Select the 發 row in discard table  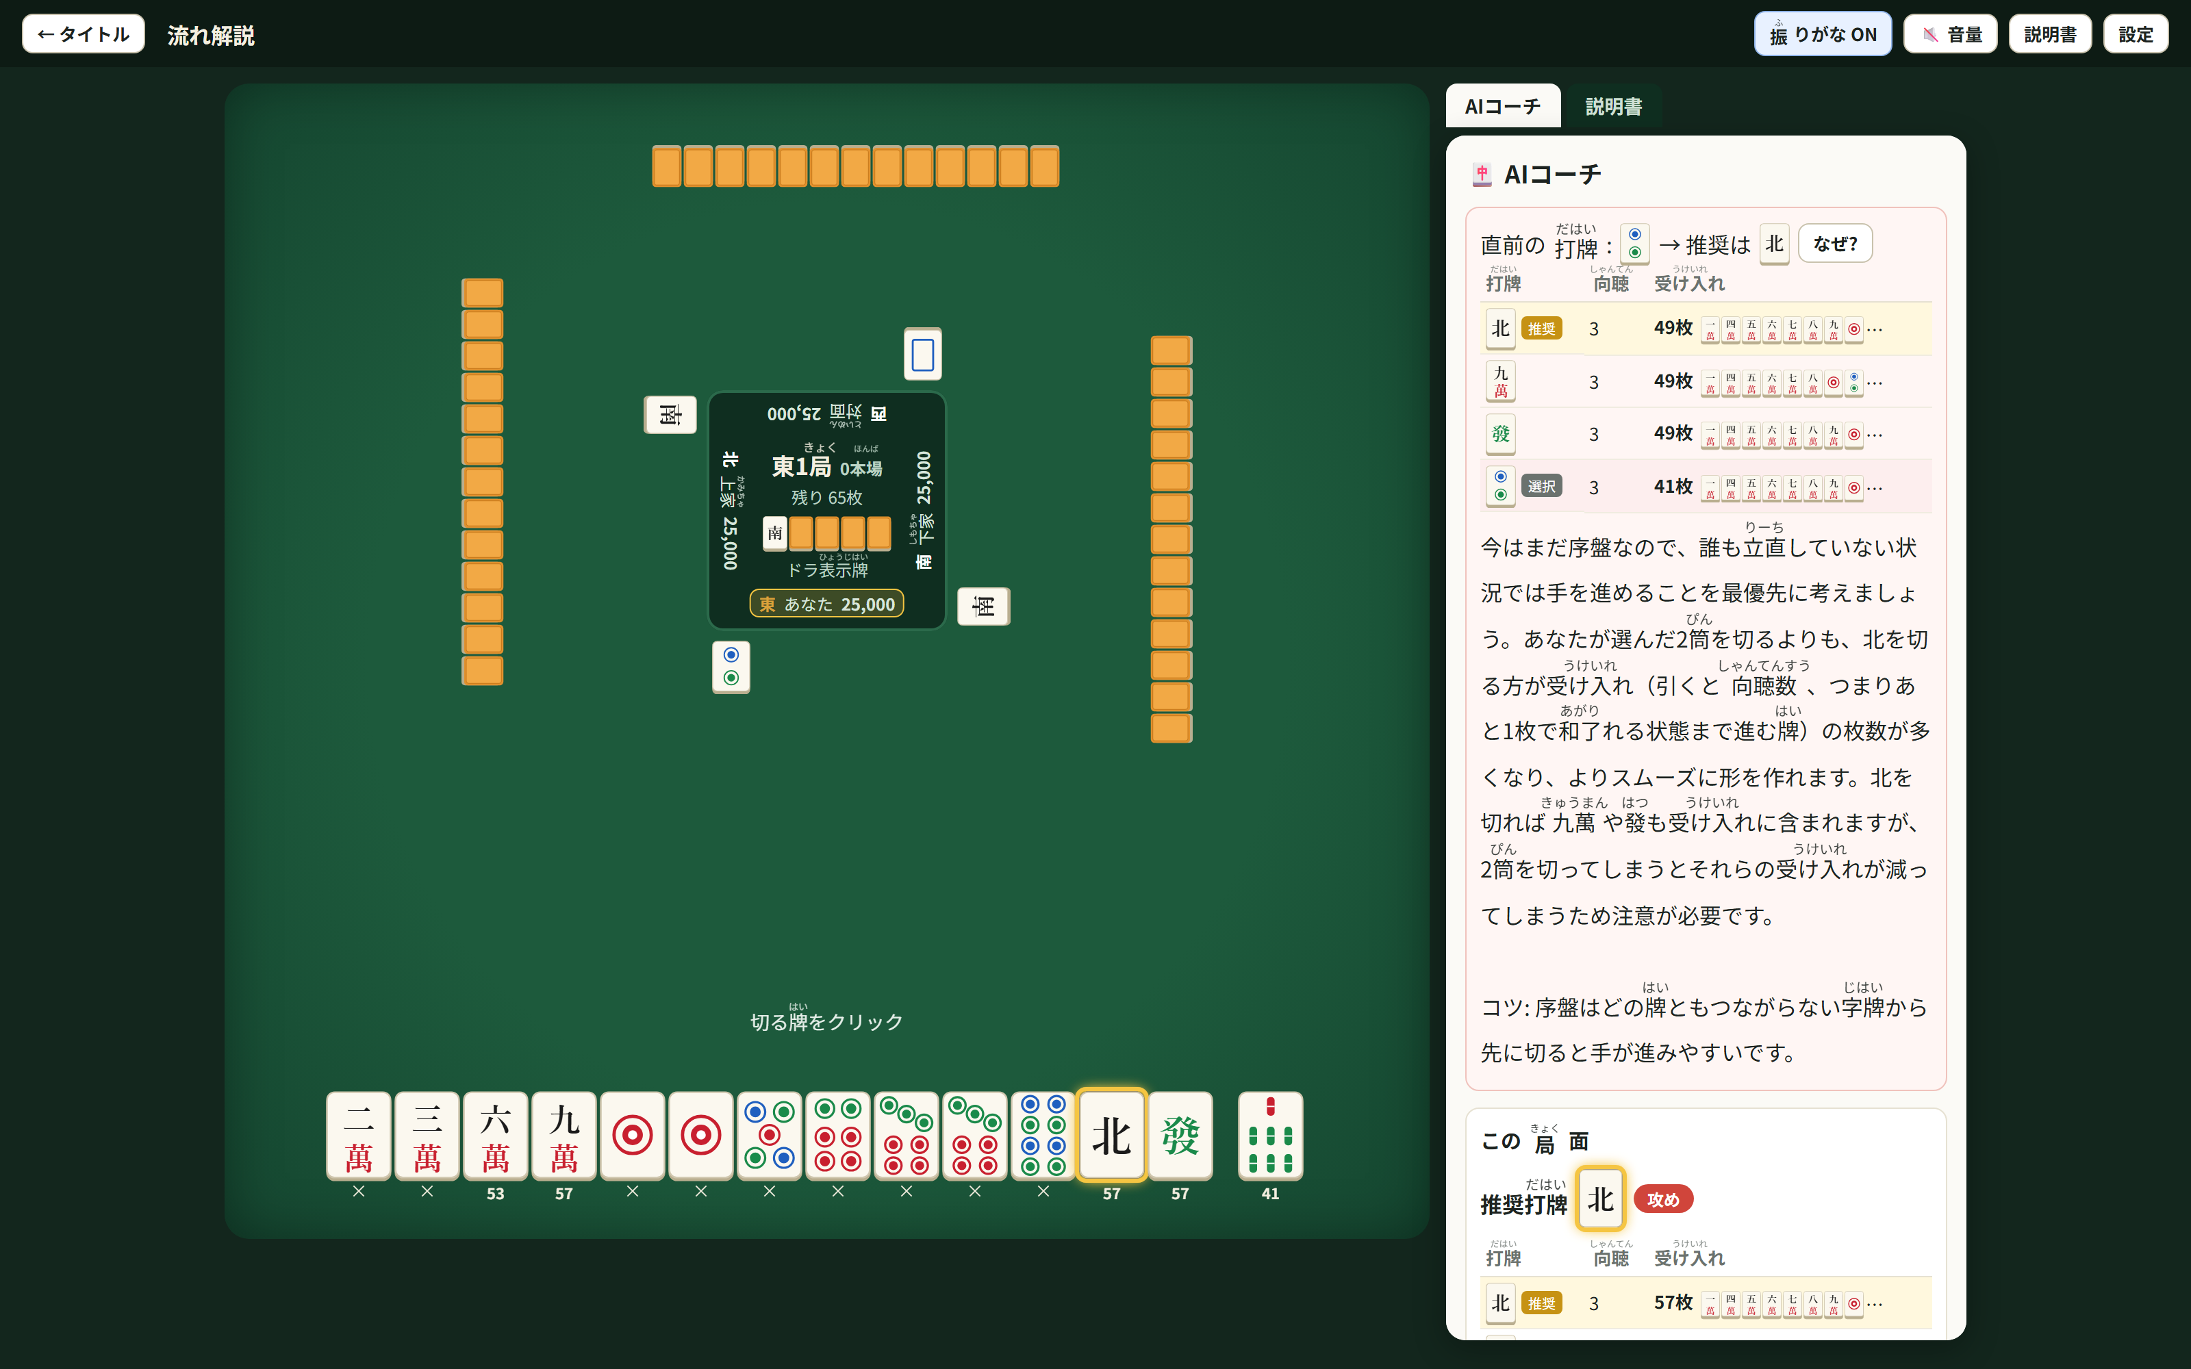[x=1706, y=434]
